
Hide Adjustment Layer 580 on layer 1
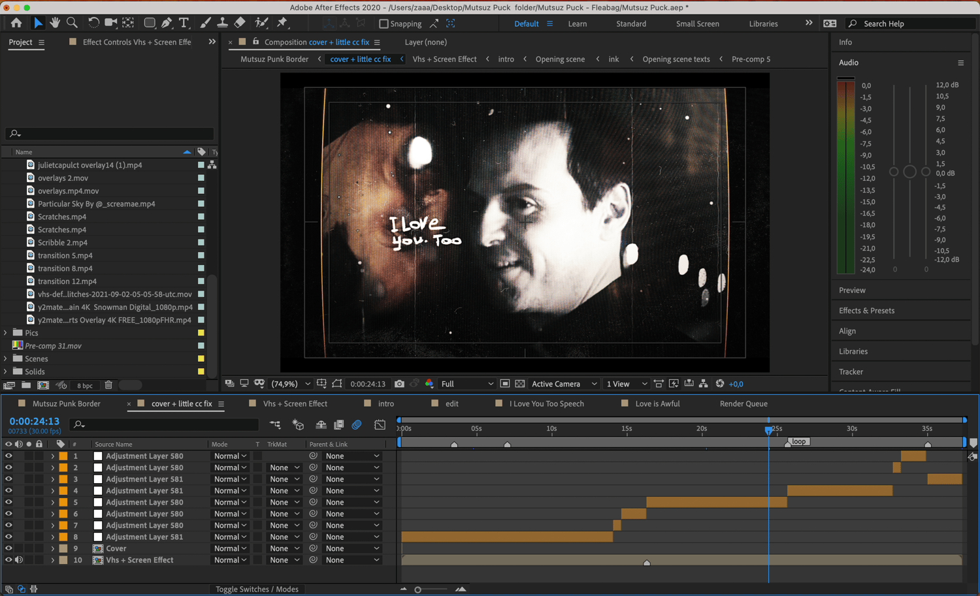point(8,456)
